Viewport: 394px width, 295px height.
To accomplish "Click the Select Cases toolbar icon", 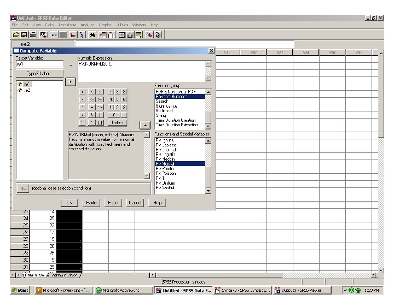I will 138,35.
